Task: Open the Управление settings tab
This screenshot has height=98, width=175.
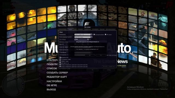Action: (87, 29)
